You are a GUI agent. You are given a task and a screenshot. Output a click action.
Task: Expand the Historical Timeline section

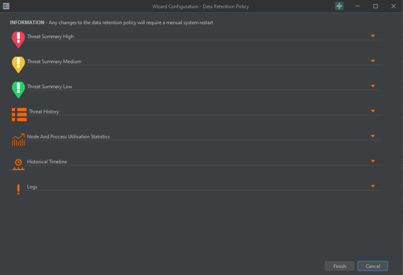pyautogui.click(x=373, y=161)
